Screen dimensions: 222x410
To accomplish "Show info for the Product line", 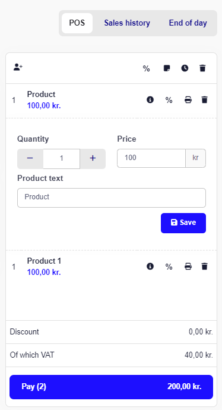I will point(150,99).
